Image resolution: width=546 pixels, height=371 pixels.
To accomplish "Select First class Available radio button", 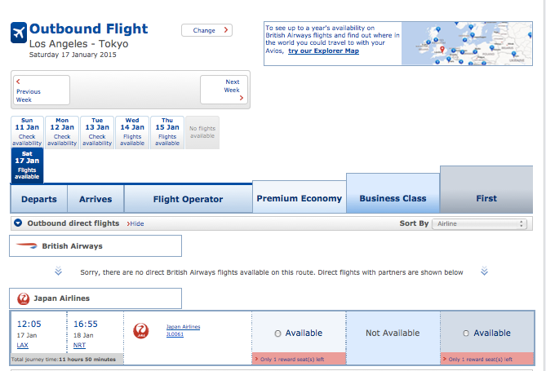I will [466, 333].
